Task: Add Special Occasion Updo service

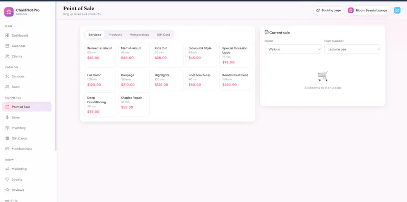Action: 235,55
